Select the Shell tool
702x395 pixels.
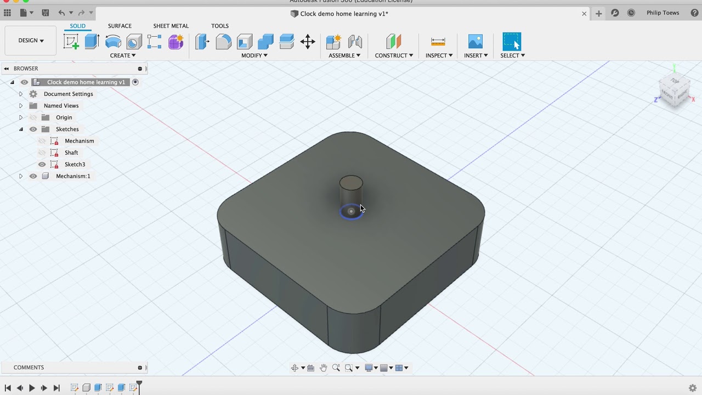pyautogui.click(x=245, y=42)
